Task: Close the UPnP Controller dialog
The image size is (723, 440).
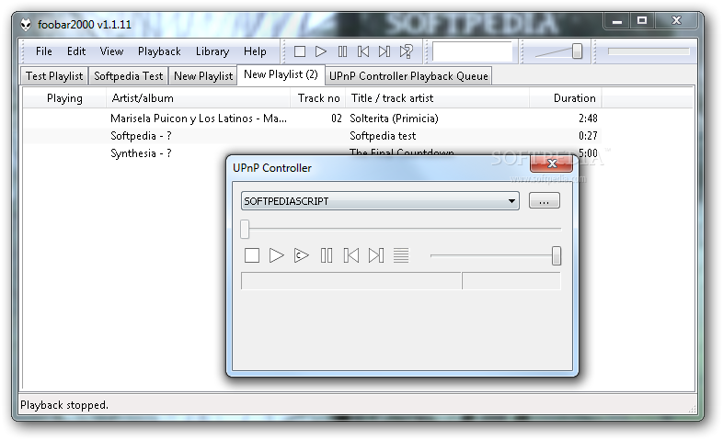Action: (552, 164)
